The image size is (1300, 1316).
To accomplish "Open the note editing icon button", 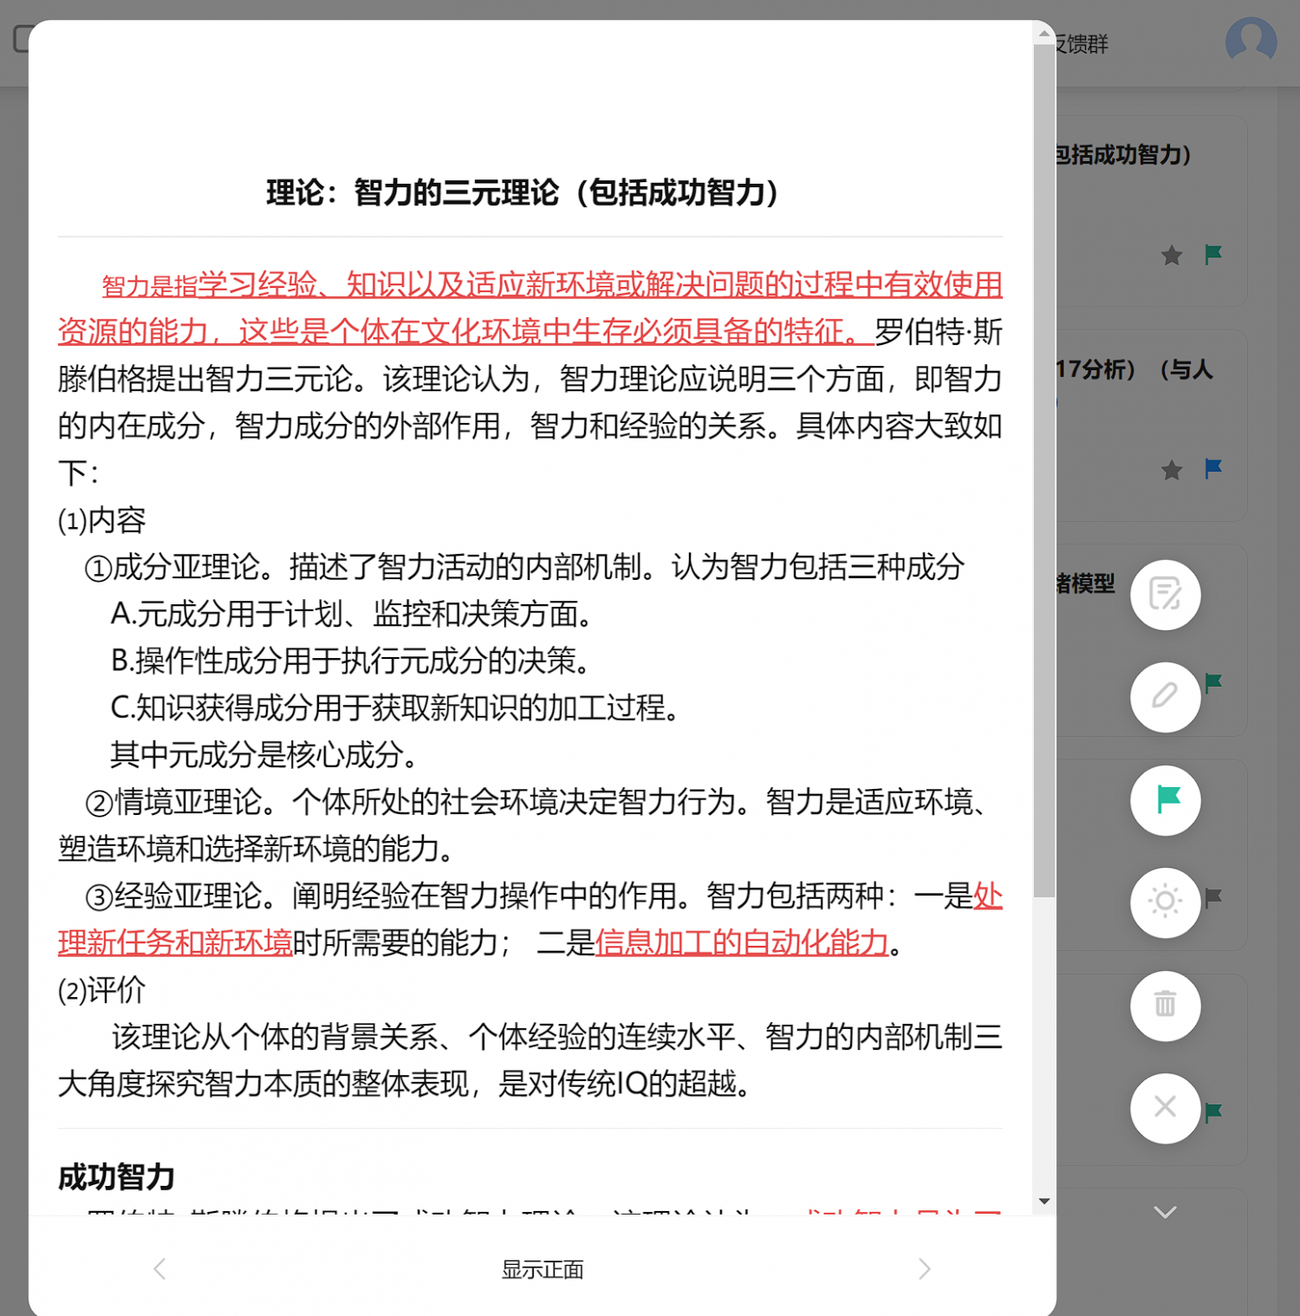I will click(1165, 595).
